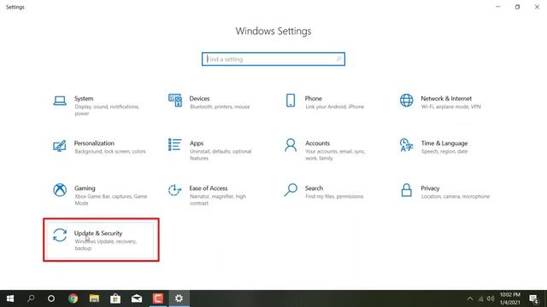Open the Update & Security sync icon

click(x=60, y=235)
